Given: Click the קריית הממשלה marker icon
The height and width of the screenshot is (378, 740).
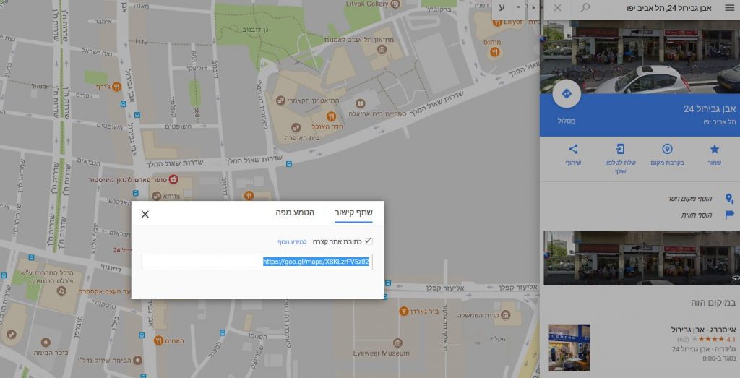Looking at the screenshot, I should coord(505,315).
